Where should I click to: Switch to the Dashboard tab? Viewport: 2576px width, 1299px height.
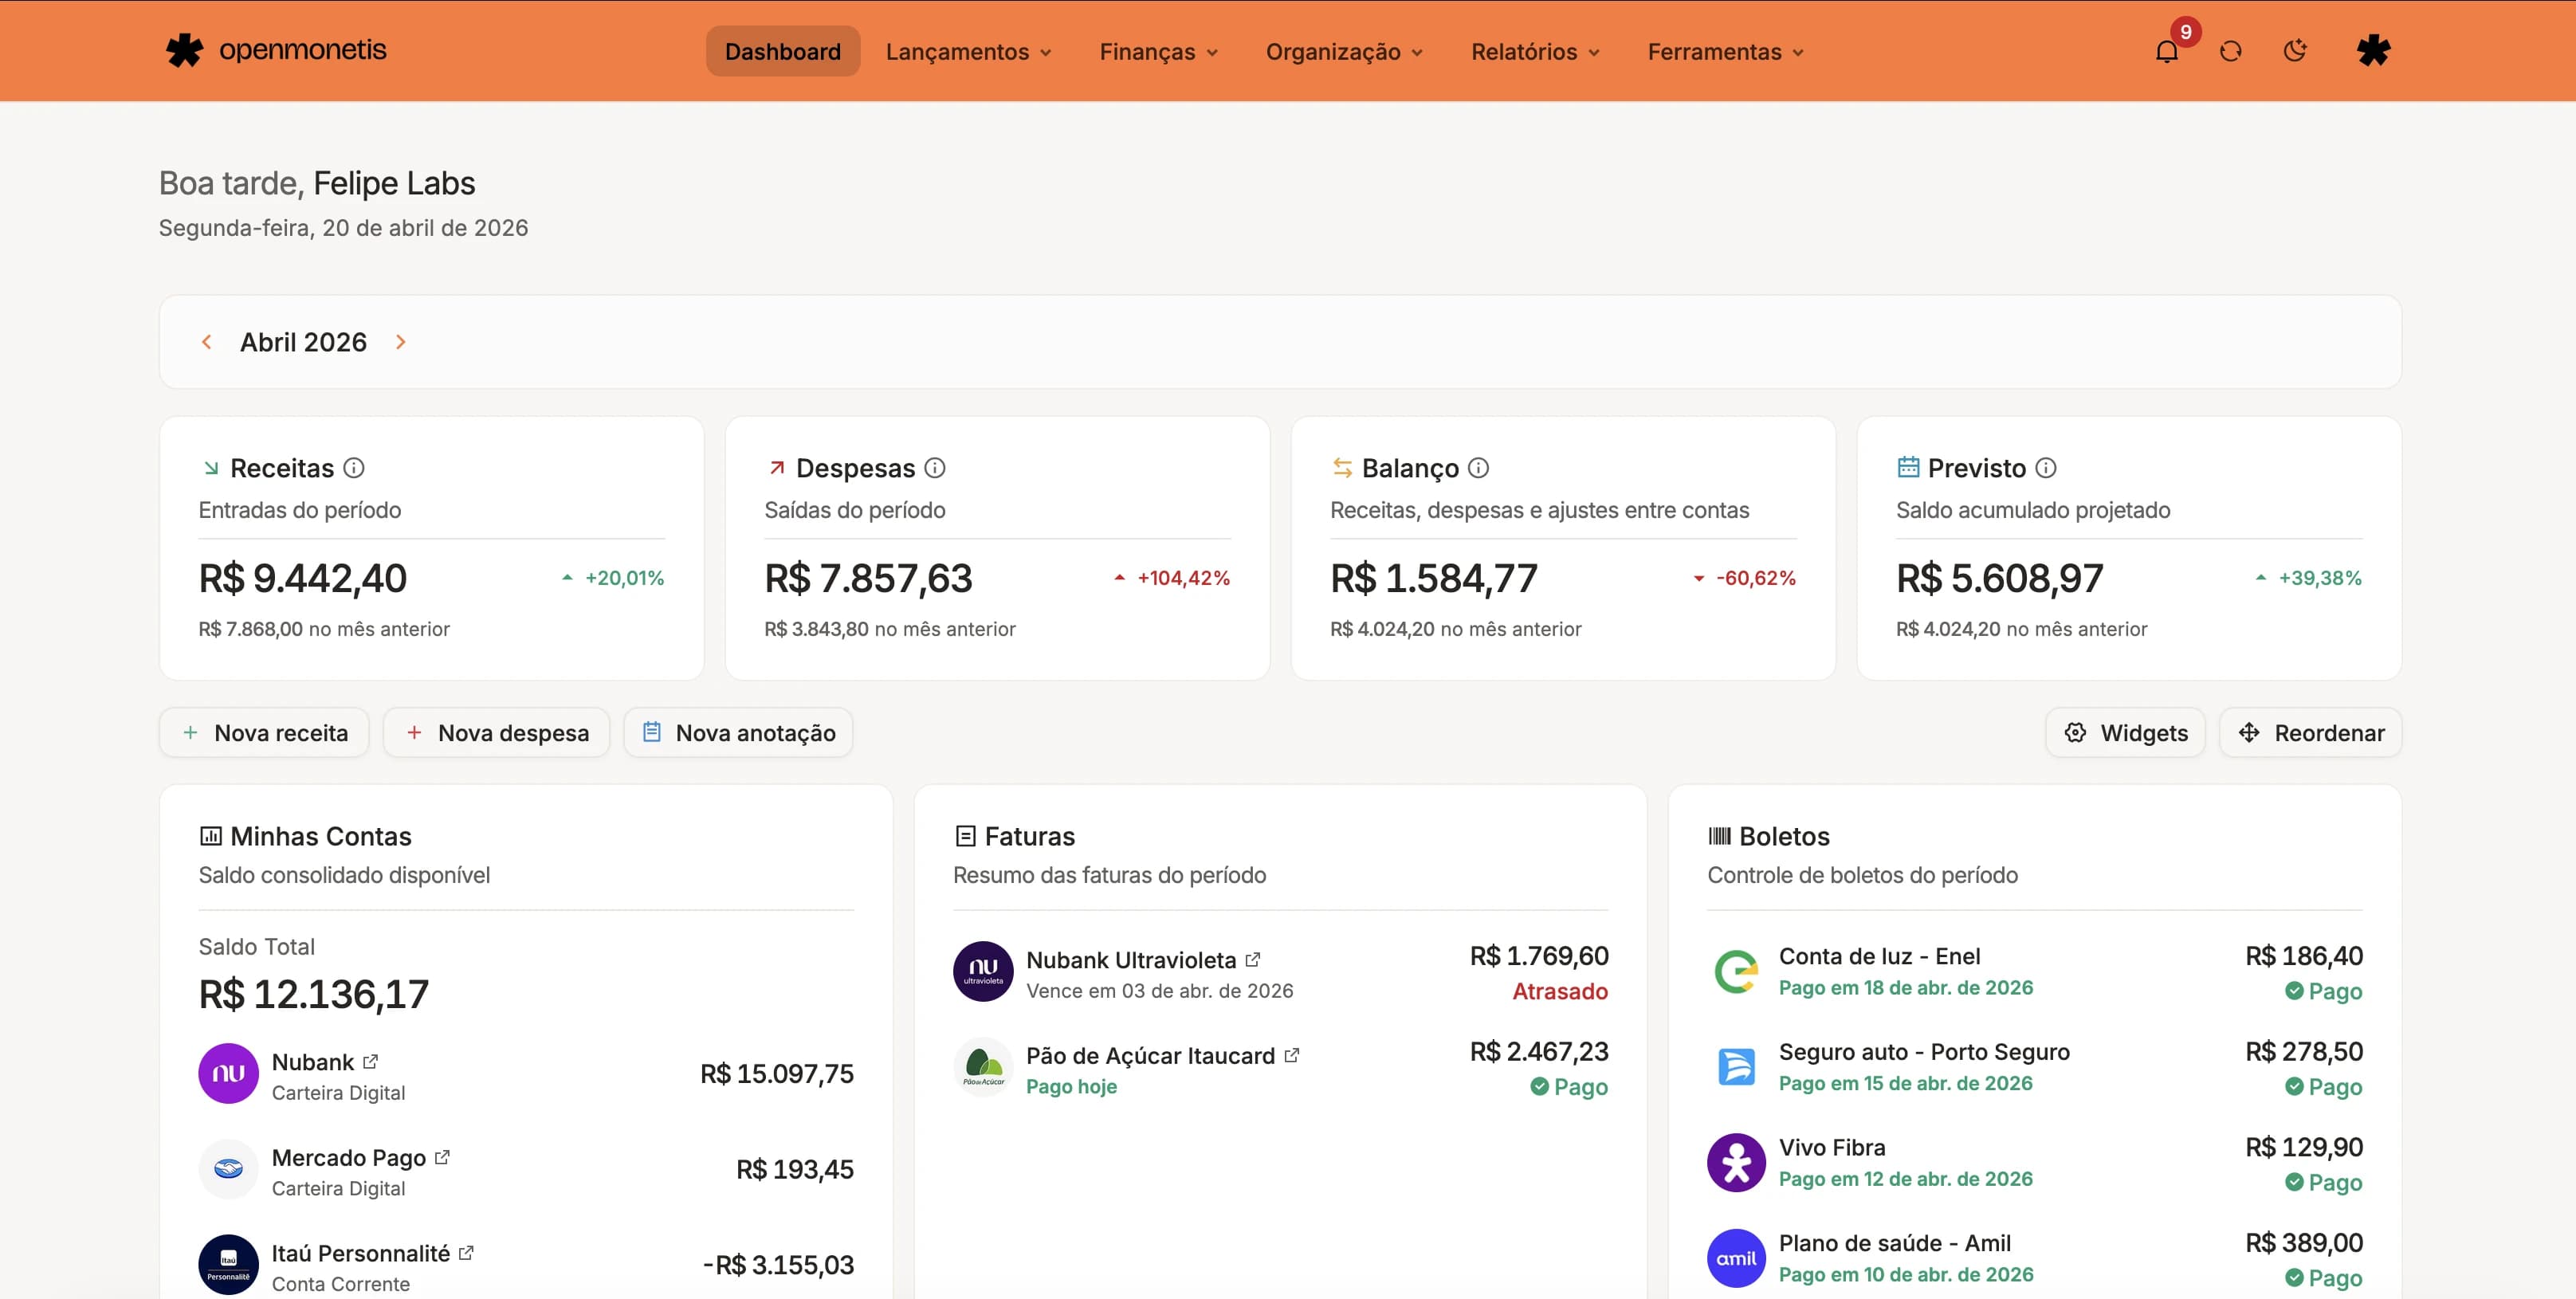pyautogui.click(x=782, y=51)
